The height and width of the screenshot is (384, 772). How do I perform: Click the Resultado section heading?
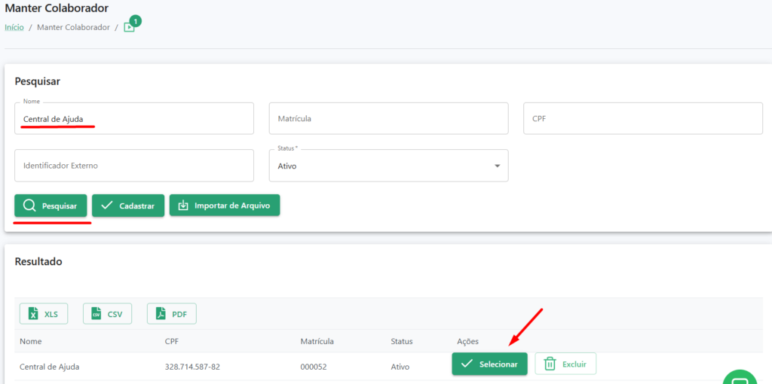[38, 261]
